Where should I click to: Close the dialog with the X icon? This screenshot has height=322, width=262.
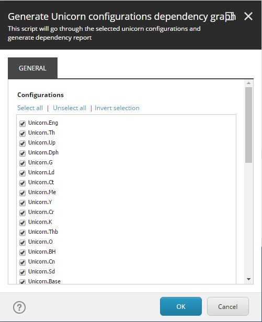click(248, 16)
